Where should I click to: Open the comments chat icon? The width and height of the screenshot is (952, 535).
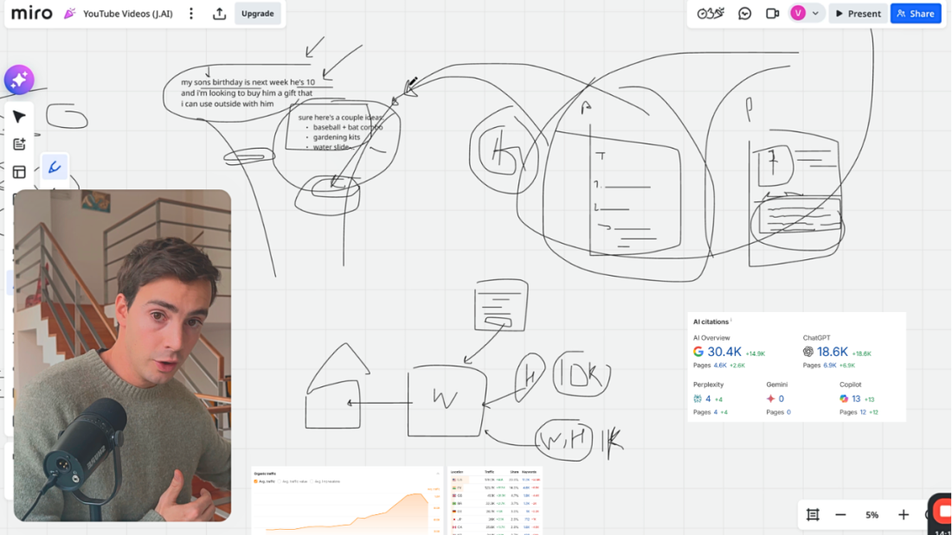pyautogui.click(x=744, y=13)
